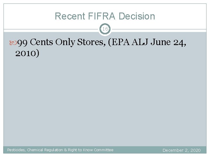210x157 pixels.
Task: Click the word 'Recent' in the title
Action: pos(70,16)
